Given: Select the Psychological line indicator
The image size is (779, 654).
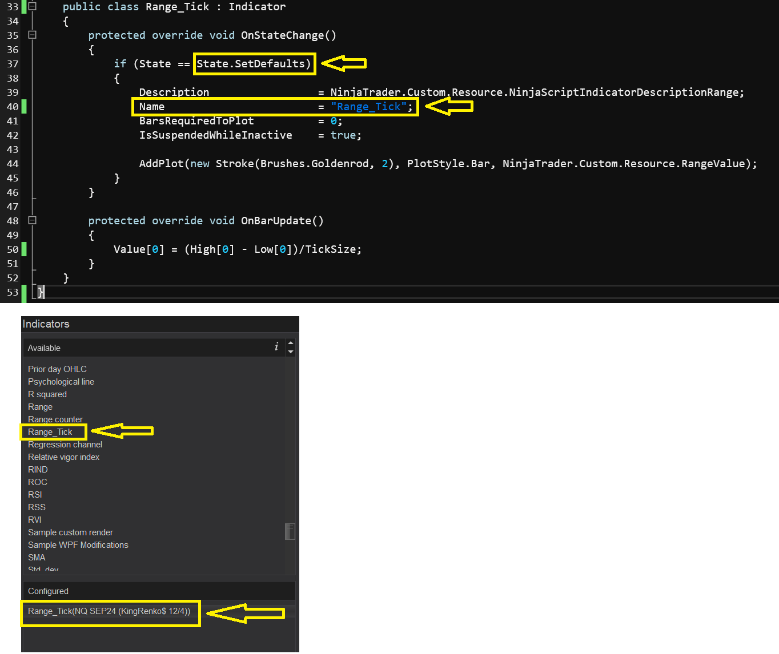Looking at the screenshot, I should click(x=61, y=382).
